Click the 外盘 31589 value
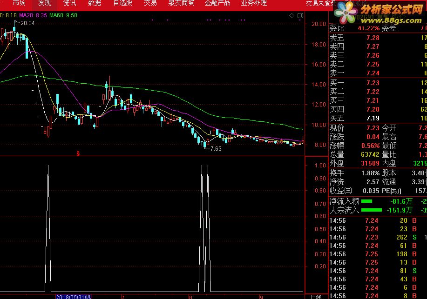Viewport: 427px width, 299px height. [x=370, y=164]
